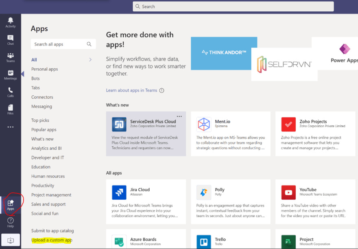Filter by Sales and support
This screenshot has width=358, height=249.
pos(48,204)
